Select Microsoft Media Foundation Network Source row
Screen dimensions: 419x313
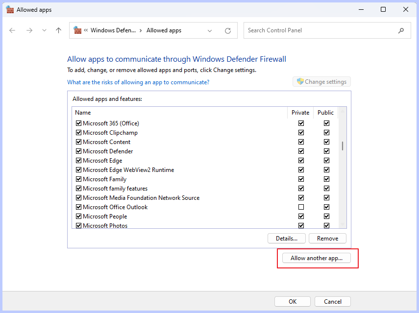tap(141, 198)
